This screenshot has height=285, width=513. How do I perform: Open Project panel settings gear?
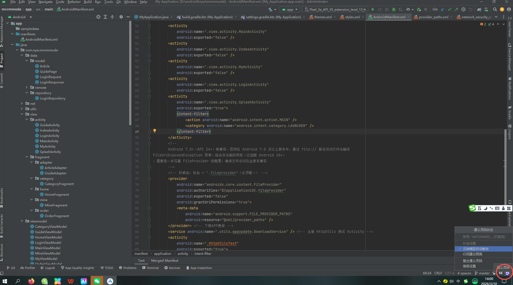[121, 17]
